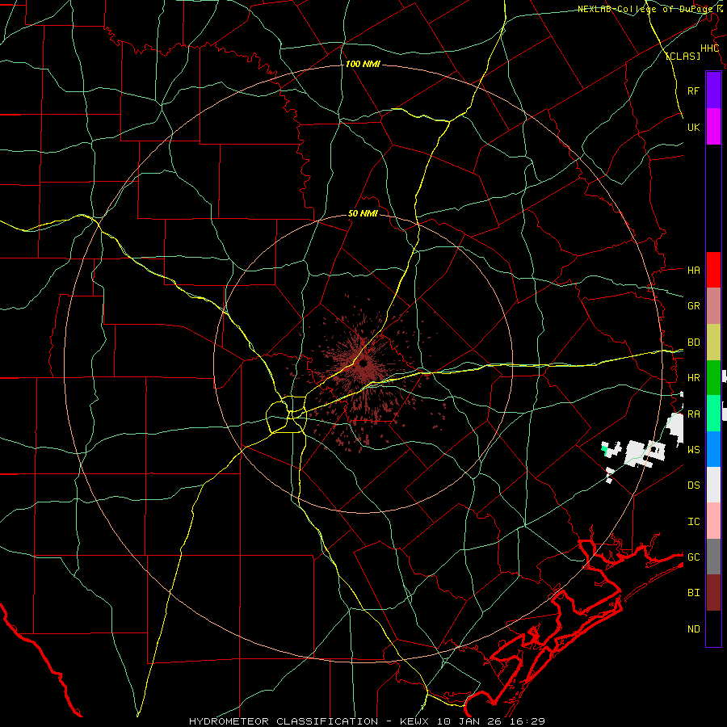Click the [CLAS] units label
Image resolution: width=727 pixels, height=727 pixels.
[683, 56]
